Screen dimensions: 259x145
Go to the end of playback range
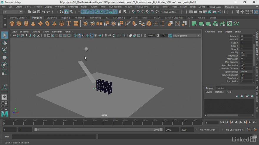pyautogui.click(x=255, y=122)
